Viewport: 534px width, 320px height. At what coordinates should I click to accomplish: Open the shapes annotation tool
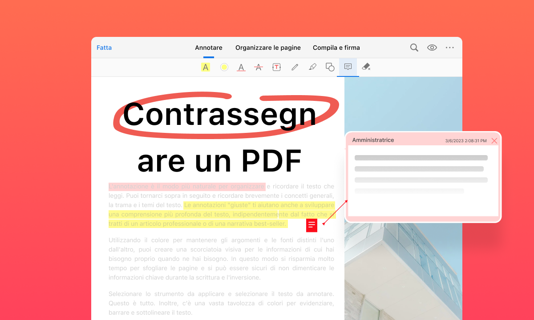point(330,67)
